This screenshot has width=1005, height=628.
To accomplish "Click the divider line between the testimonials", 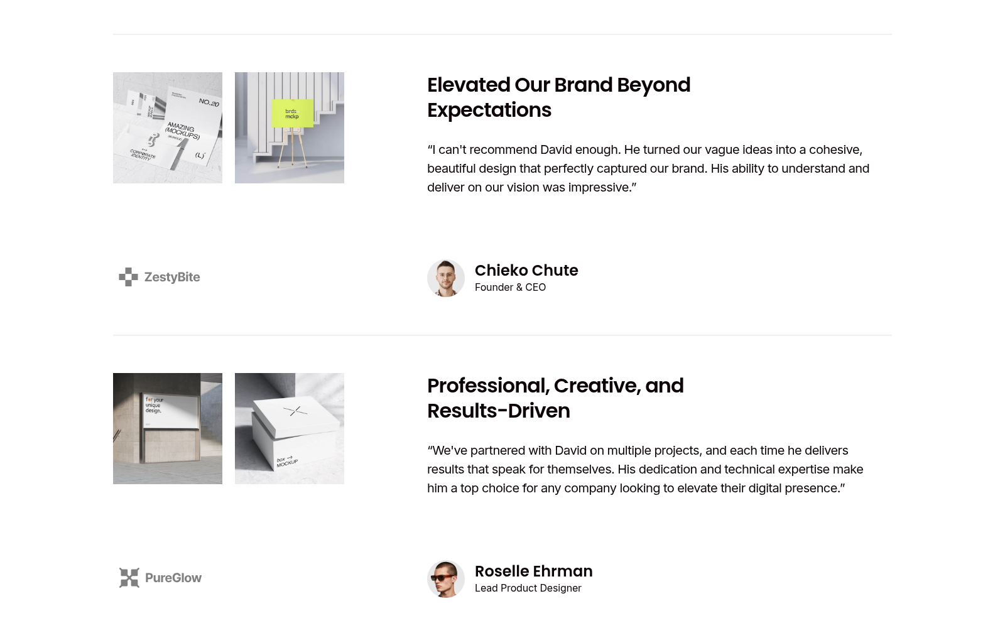I will click(x=503, y=335).
